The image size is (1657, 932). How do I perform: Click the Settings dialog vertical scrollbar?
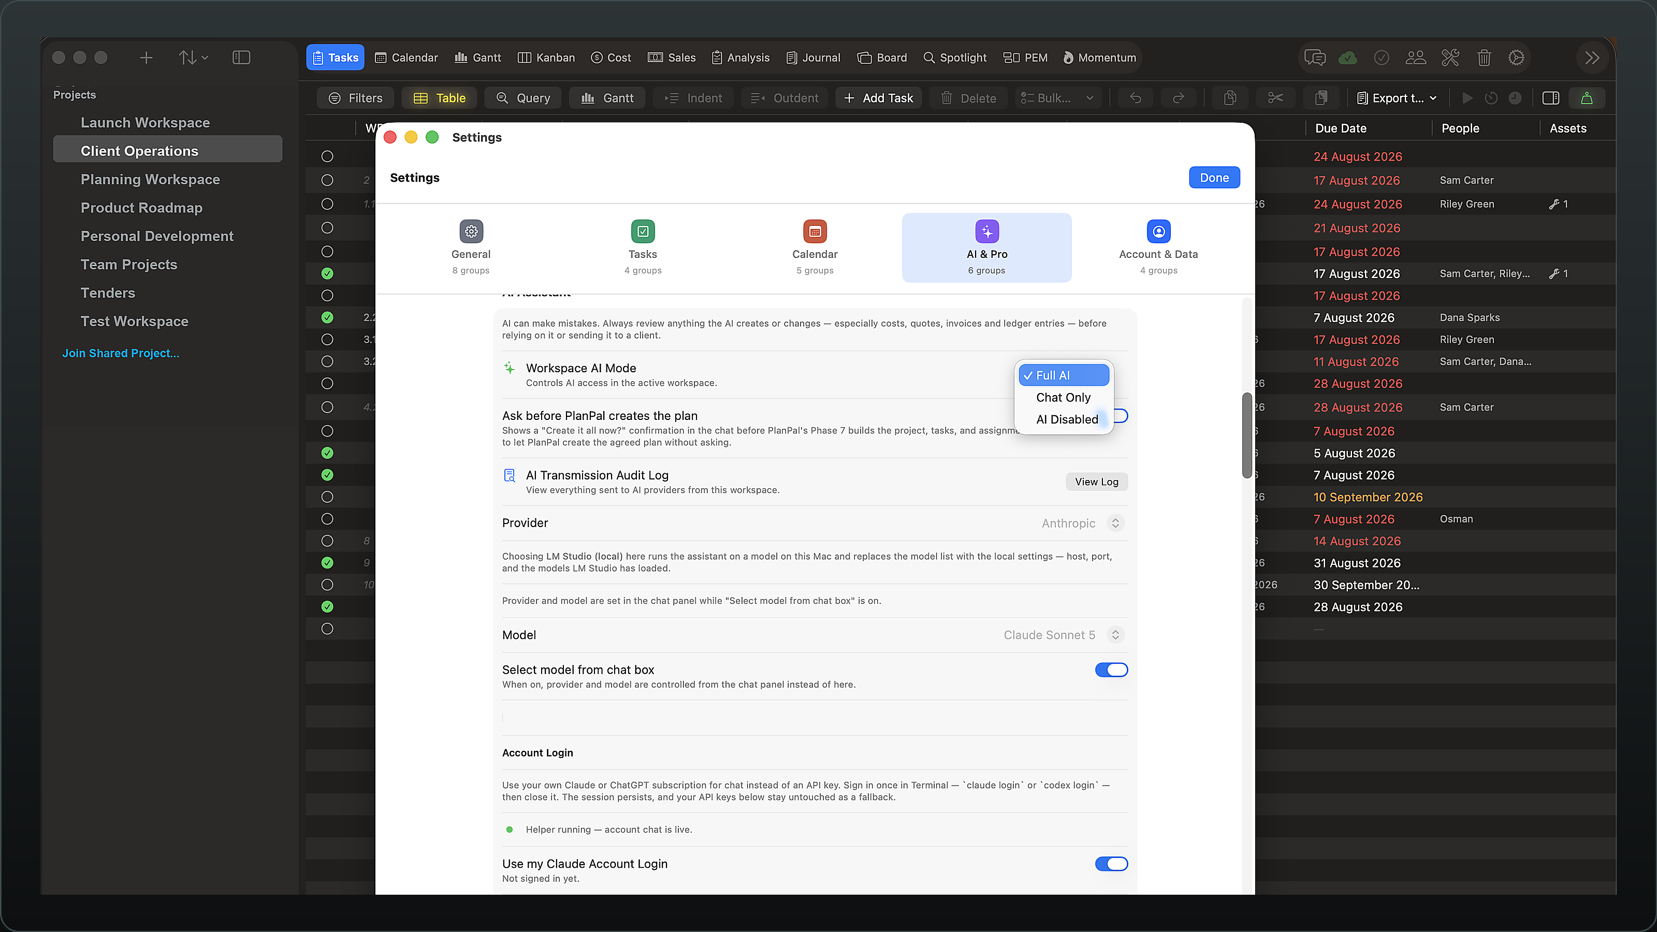(x=1246, y=435)
